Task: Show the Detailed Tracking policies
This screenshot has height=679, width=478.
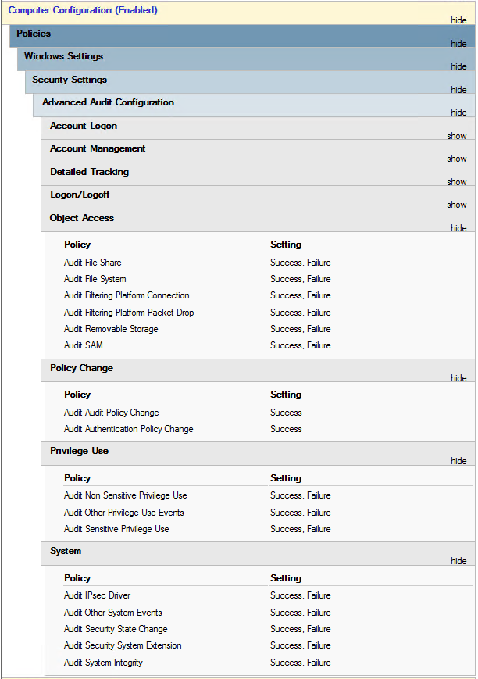Action: pyautogui.click(x=457, y=182)
